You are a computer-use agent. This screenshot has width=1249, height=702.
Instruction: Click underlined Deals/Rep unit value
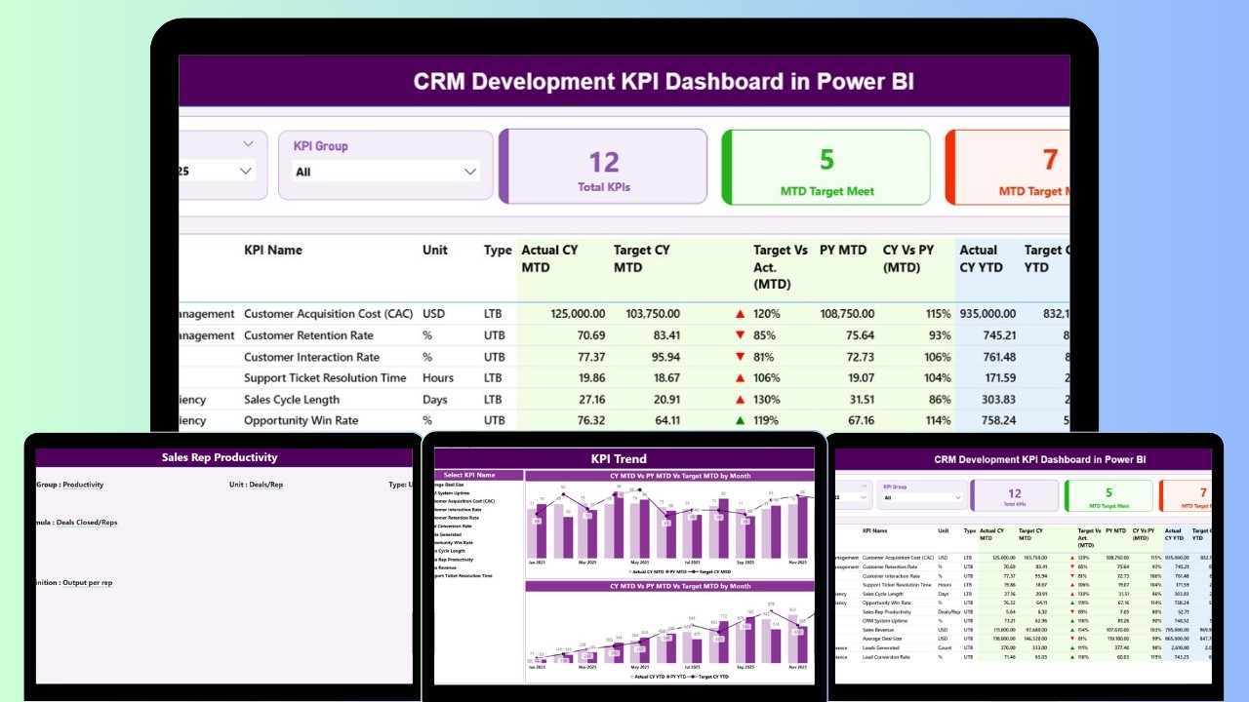click(266, 485)
